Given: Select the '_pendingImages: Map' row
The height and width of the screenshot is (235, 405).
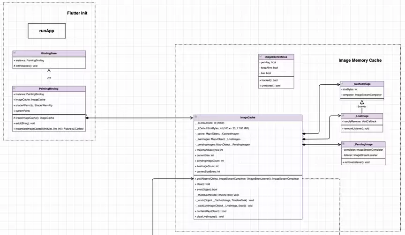Looking at the screenshot, I should [x=248, y=145].
